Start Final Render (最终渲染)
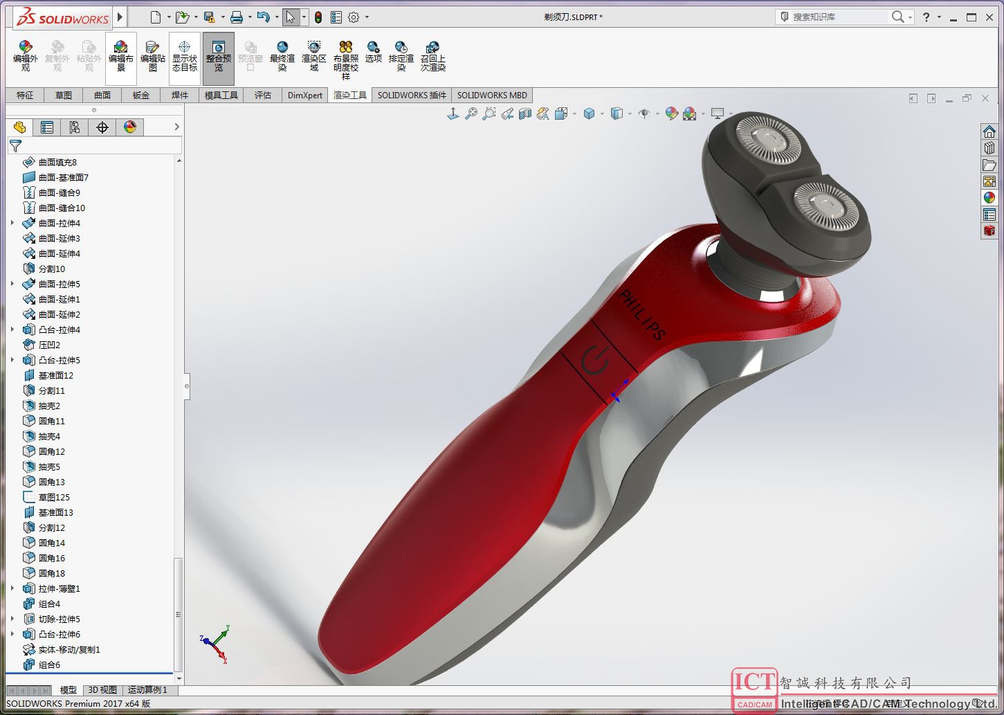Screen dimensions: 1004x715 click(282, 55)
